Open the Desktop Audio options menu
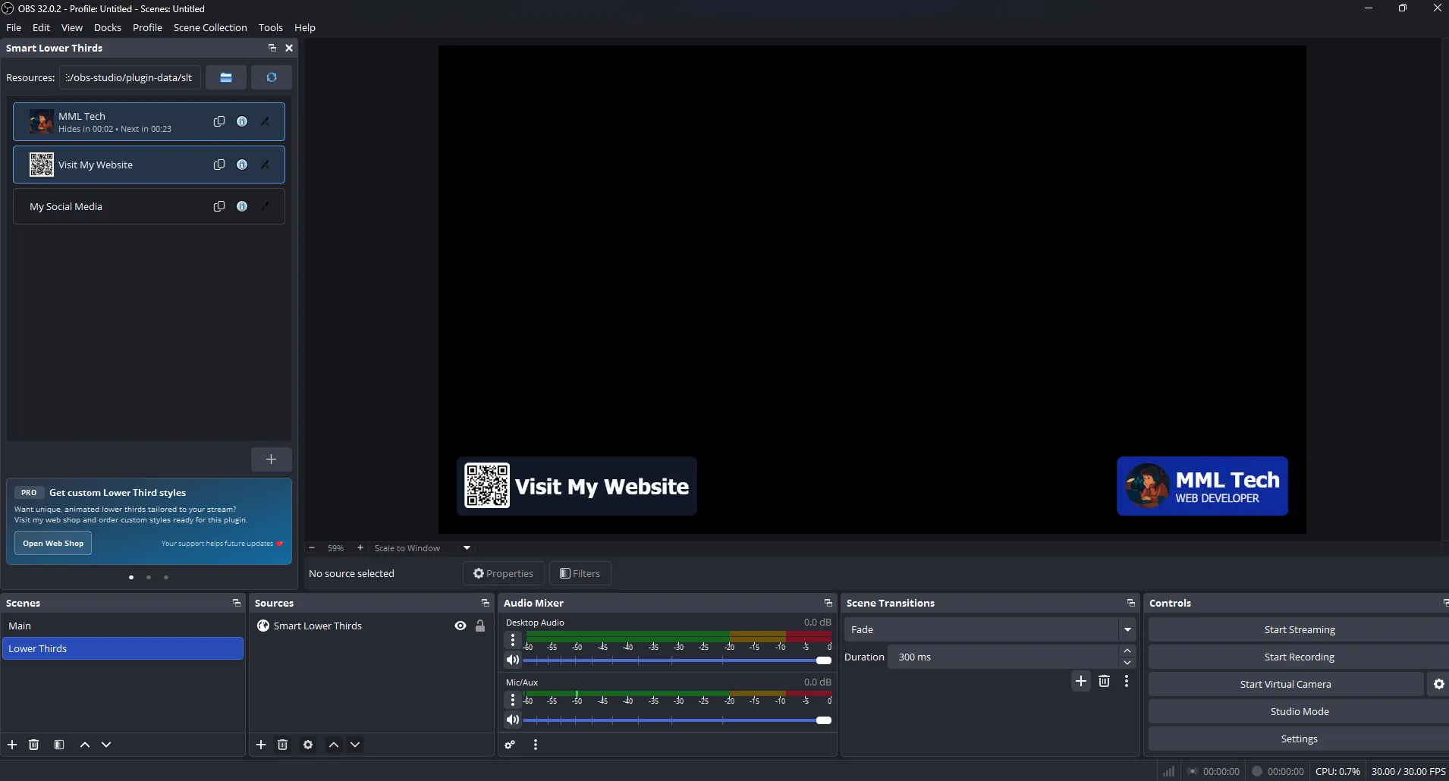This screenshot has width=1449, height=781. [x=514, y=640]
